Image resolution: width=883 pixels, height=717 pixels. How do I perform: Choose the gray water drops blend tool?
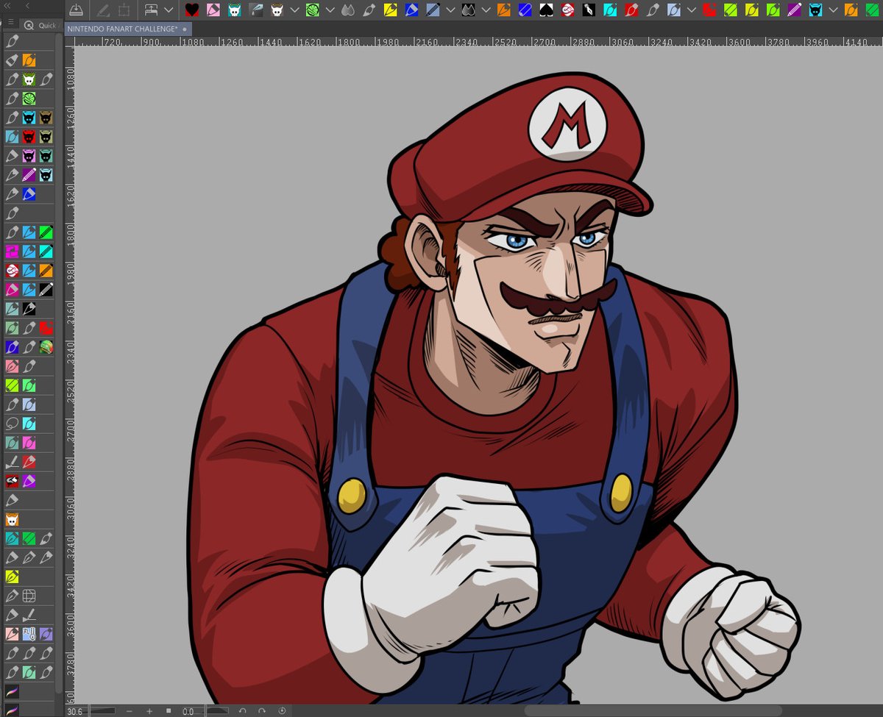tap(347, 10)
